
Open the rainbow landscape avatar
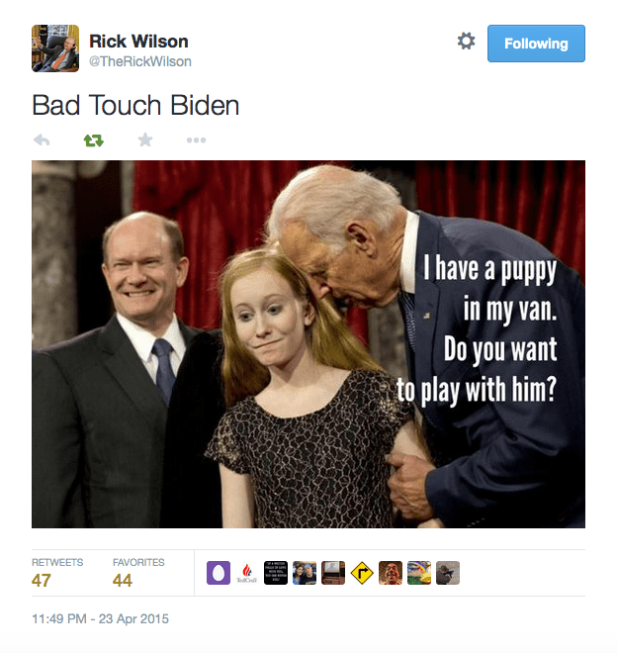[419, 573]
